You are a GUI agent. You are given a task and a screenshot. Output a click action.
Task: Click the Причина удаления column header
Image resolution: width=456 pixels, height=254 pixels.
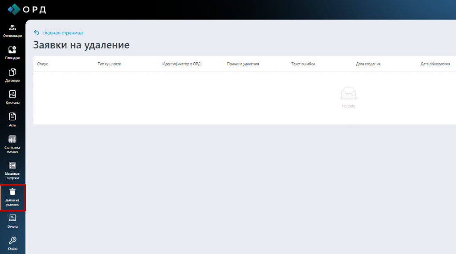243,64
